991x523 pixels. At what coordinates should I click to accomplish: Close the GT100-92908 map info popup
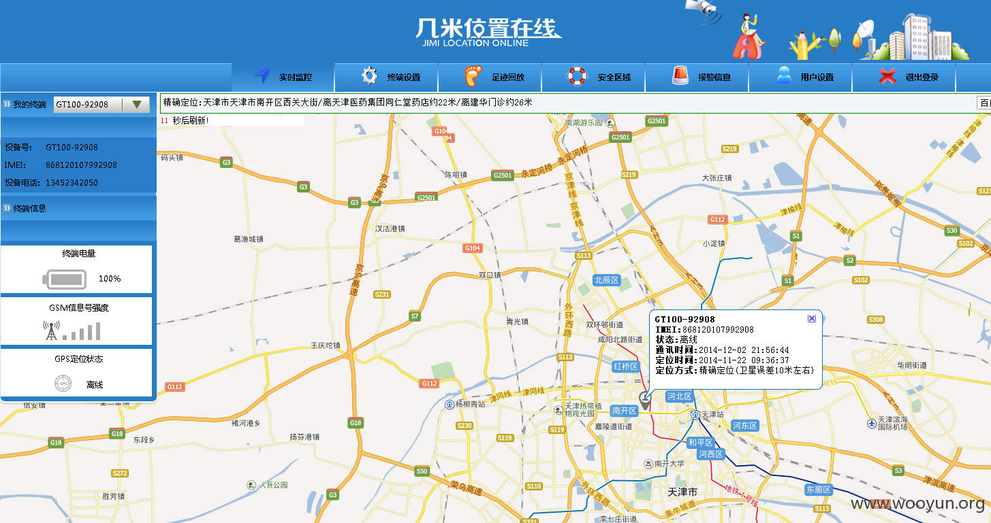(x=811, y=318)
